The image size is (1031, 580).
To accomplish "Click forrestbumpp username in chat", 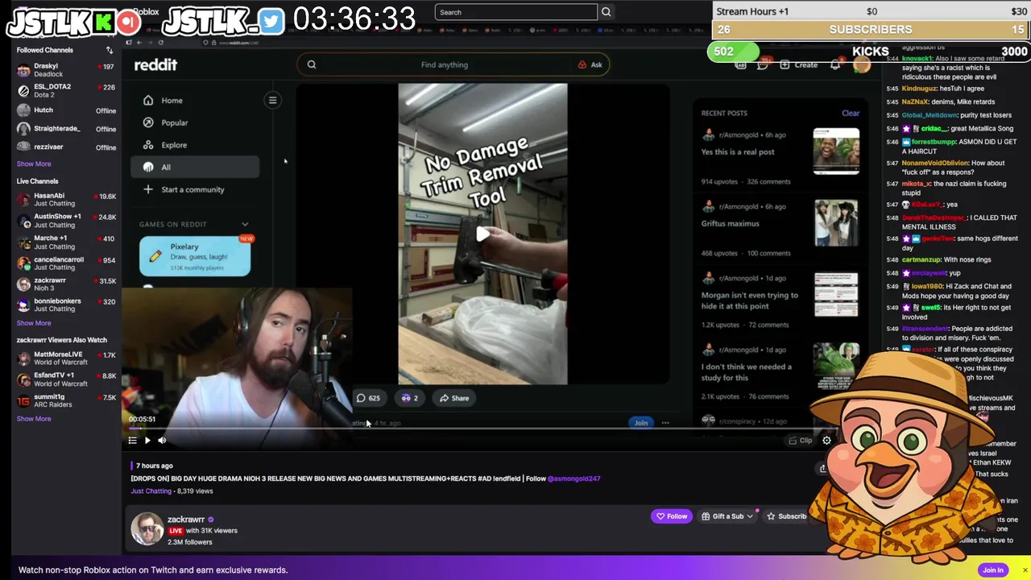I will (x=933, y=142).
